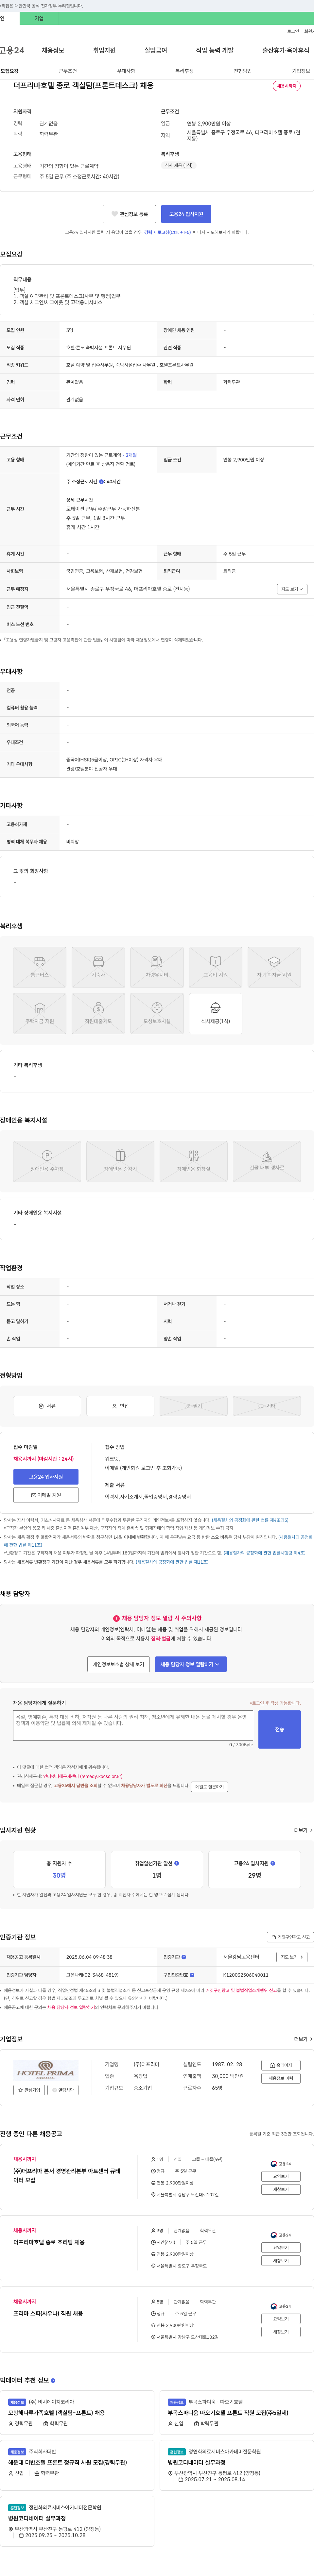Click the 취업알선기관 알선 help icon
Screen dimensions: 314x2576
(177, 1863)
